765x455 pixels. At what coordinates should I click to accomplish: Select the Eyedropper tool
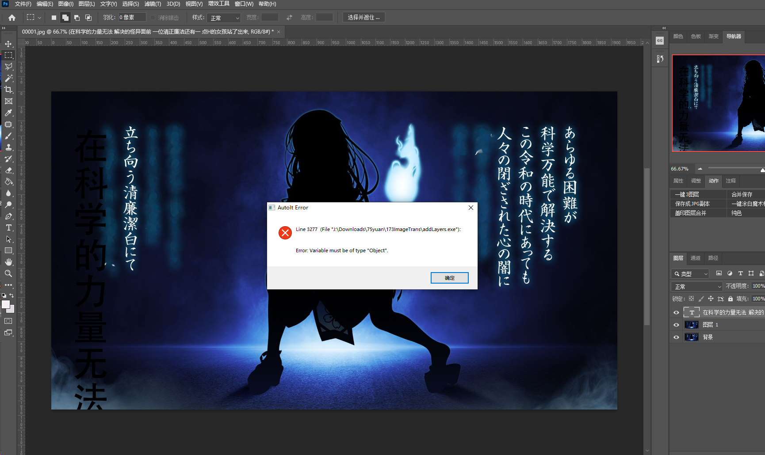tap(8, 113)
